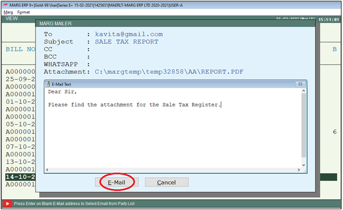Image resolution: width=343 pixels, height=210 pixels.
Task: Click the MARG MAILER dialog title
Action: pos(55,24)
